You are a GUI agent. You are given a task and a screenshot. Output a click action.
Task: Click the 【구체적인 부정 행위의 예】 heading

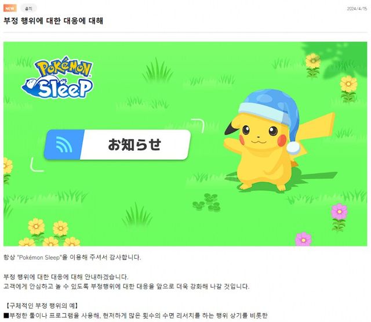click(42, 306)
